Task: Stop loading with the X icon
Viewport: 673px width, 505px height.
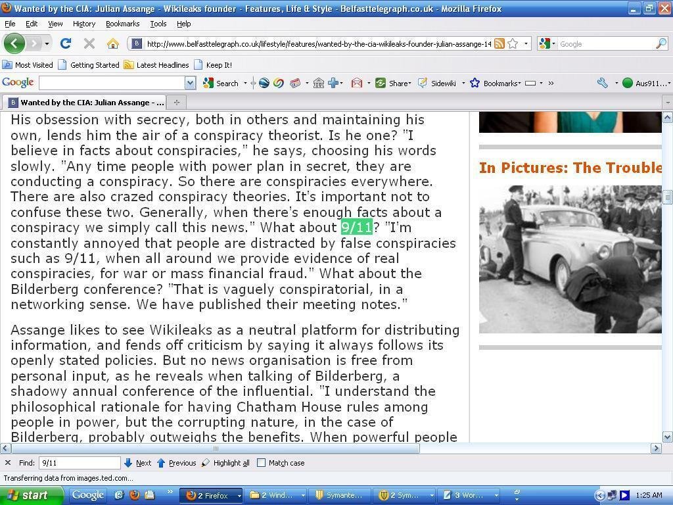Action: point(89,43)
